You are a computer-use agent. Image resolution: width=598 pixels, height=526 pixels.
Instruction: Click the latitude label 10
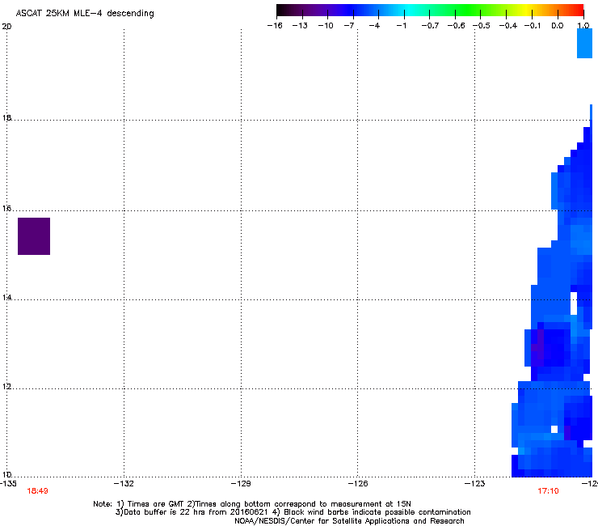(x=6, y=475)
